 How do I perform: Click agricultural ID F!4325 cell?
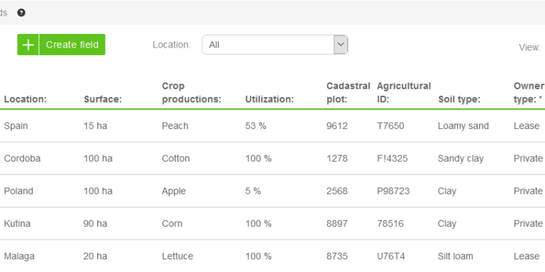coord(392,159)
